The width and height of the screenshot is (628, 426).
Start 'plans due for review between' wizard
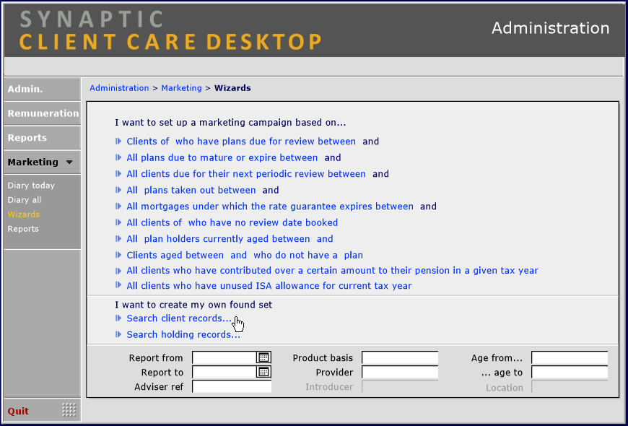click(x=241, y=142)
